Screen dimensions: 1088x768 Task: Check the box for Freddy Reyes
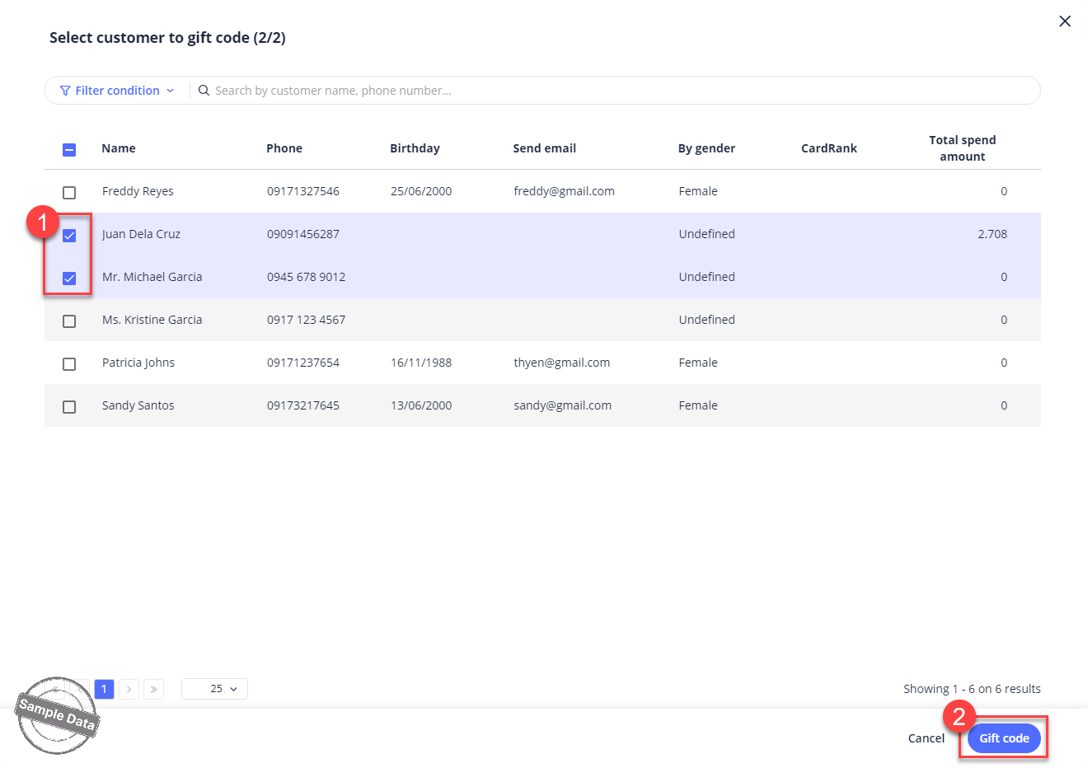69,192
